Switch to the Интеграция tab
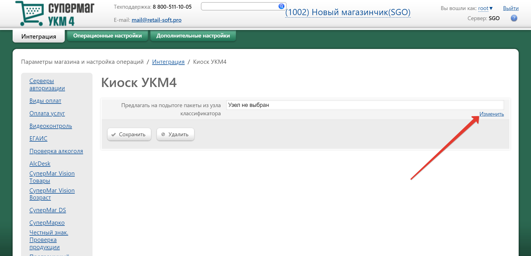531x256 pixels. [39, 36]
